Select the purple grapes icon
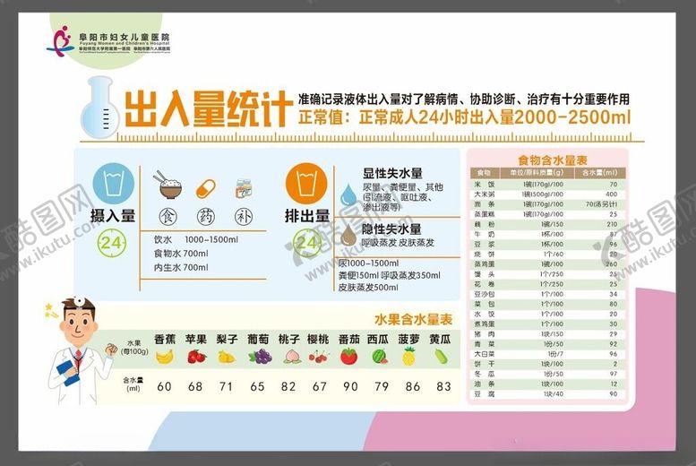Image resolution: width=696 pixels, height=466 pixels. pos(259,357)
